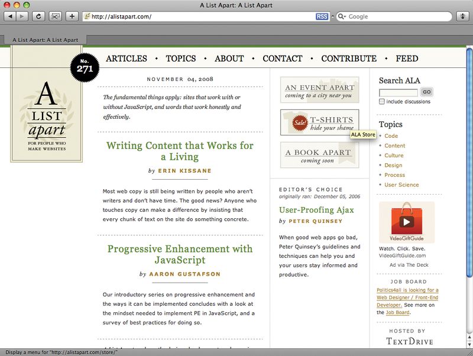Viewport: 473px width, 356px height.
Task: Open the CONTRIBUTE navigation menu item
Action: 349,59
